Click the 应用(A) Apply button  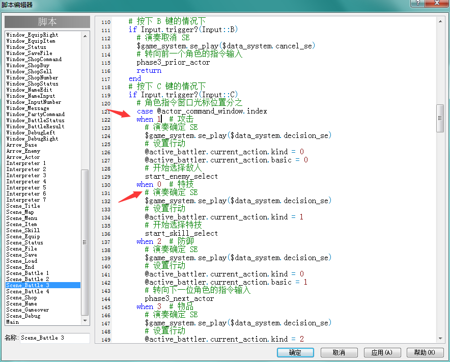(382, 352)
